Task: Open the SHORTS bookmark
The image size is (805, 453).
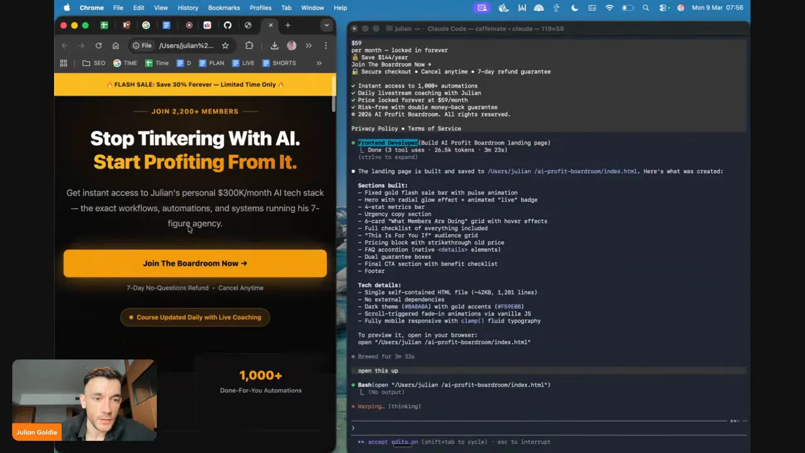Action: pos(279,63)
